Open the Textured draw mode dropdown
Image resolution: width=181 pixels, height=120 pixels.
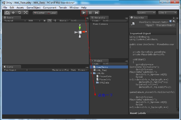[x=15, y=21]
